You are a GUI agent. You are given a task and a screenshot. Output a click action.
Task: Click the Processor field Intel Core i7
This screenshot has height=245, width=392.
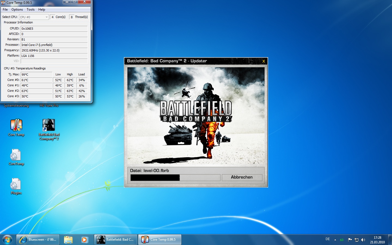pos(54,45)
